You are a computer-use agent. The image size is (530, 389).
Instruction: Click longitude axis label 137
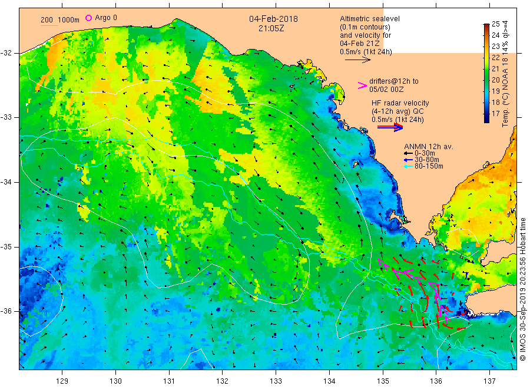[489, 381]
